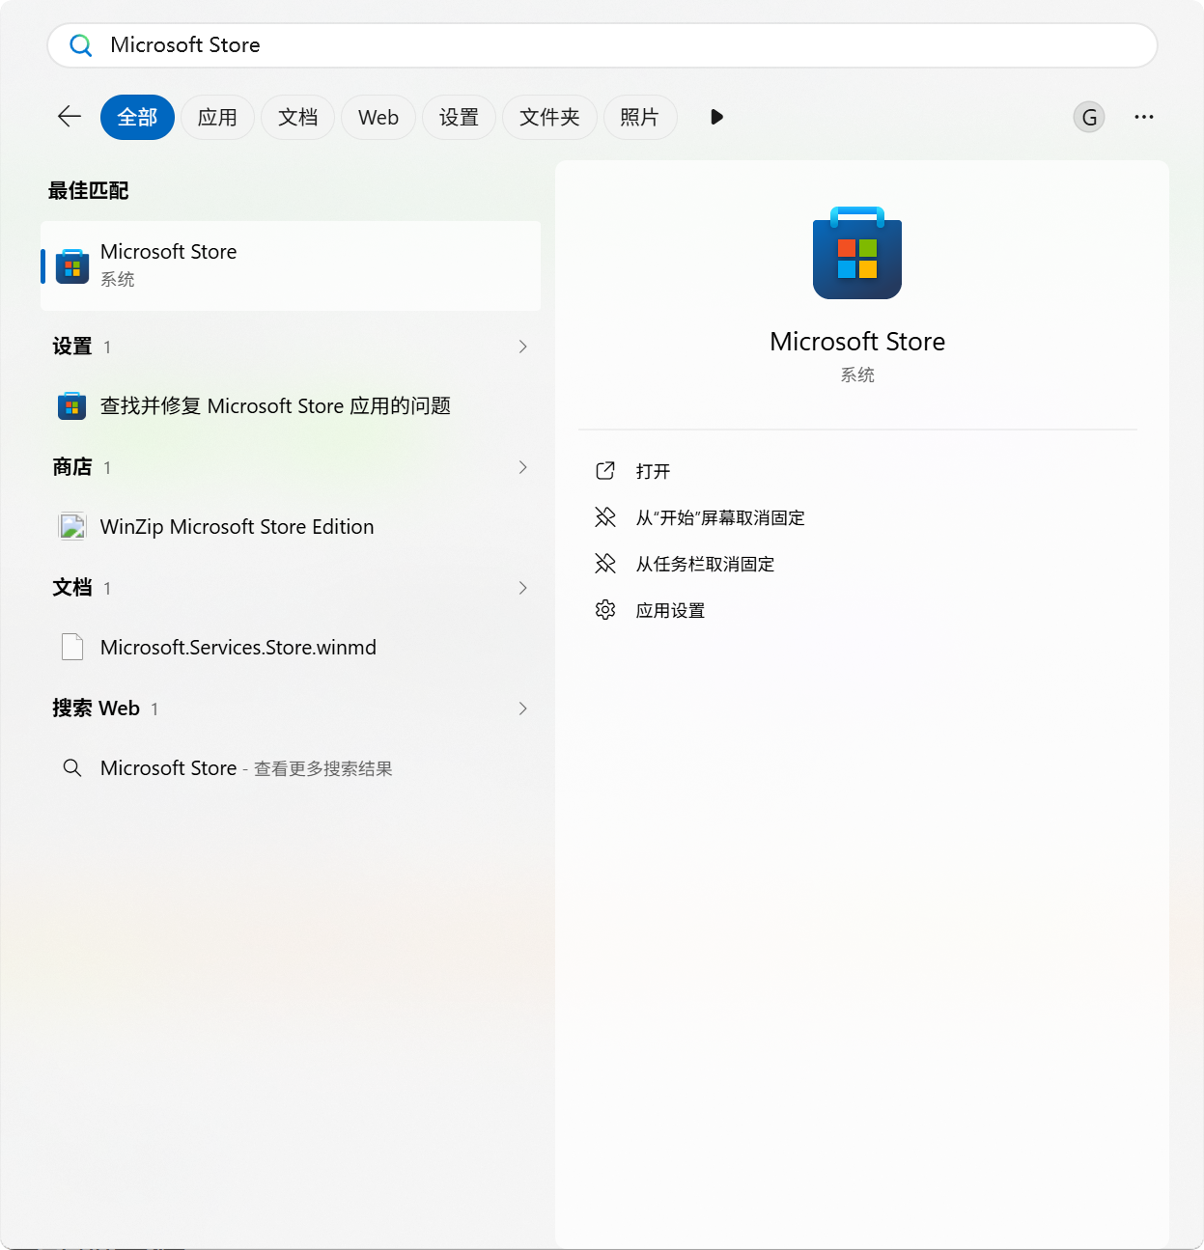Viewport: 1204px width, 1250px height.
Task: Switch to the 照片 filter tab
Action: point(639,118)
